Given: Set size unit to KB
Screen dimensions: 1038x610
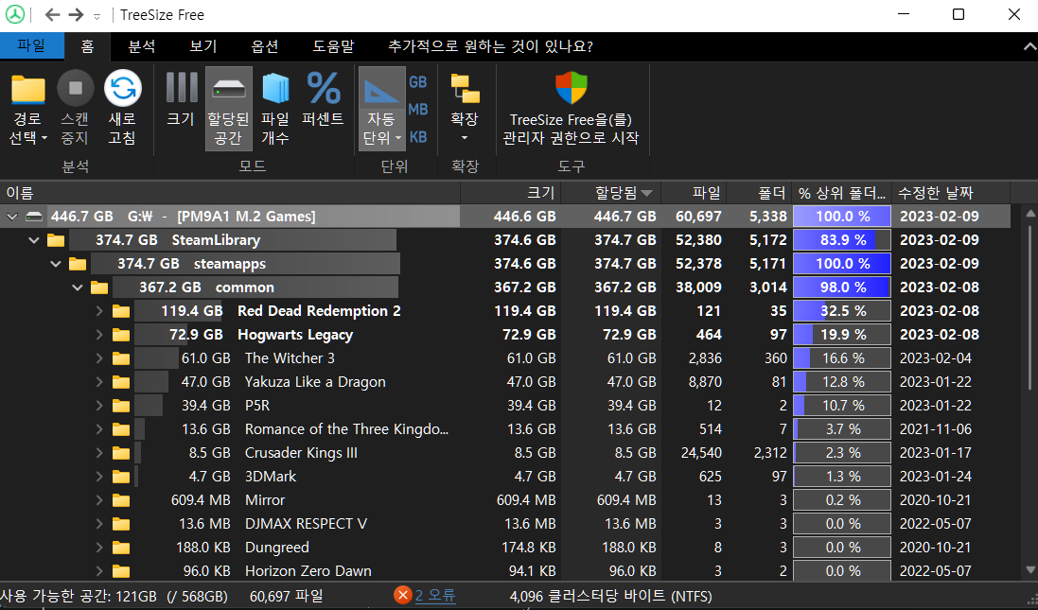Looking at the screenshot, I should (417, 137).
